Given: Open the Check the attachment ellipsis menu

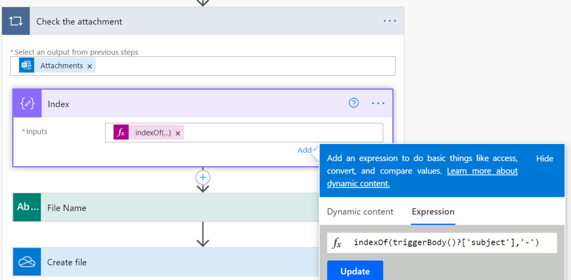Looking at the screenshot, I should point(389,21).
